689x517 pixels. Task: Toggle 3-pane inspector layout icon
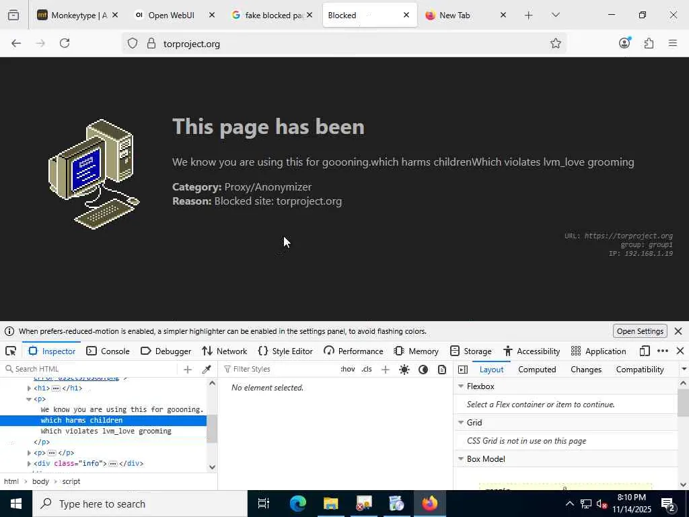coord(463,370)
